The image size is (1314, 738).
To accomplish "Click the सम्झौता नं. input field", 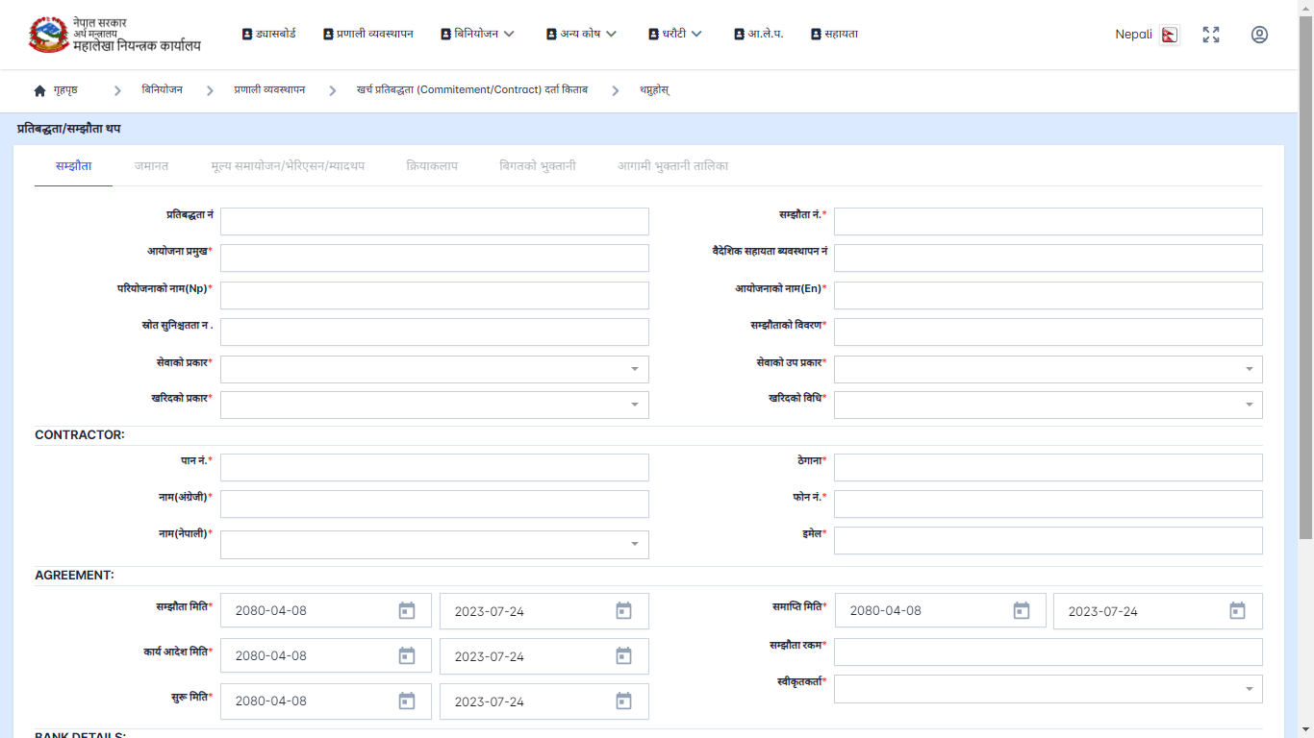I will (x=1048, y=222).
